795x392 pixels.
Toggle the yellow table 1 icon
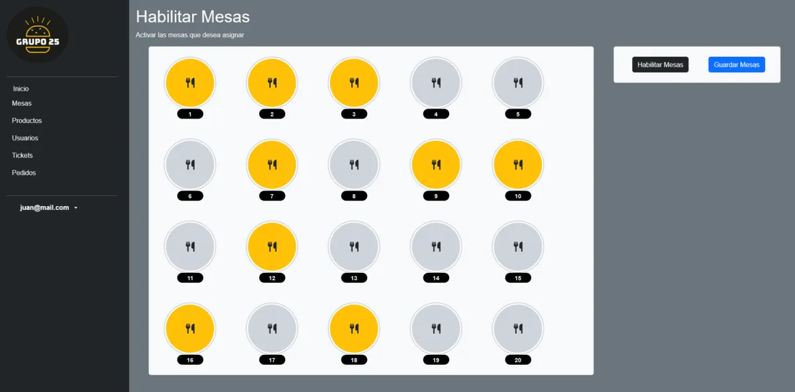click(x=190, y=83)
